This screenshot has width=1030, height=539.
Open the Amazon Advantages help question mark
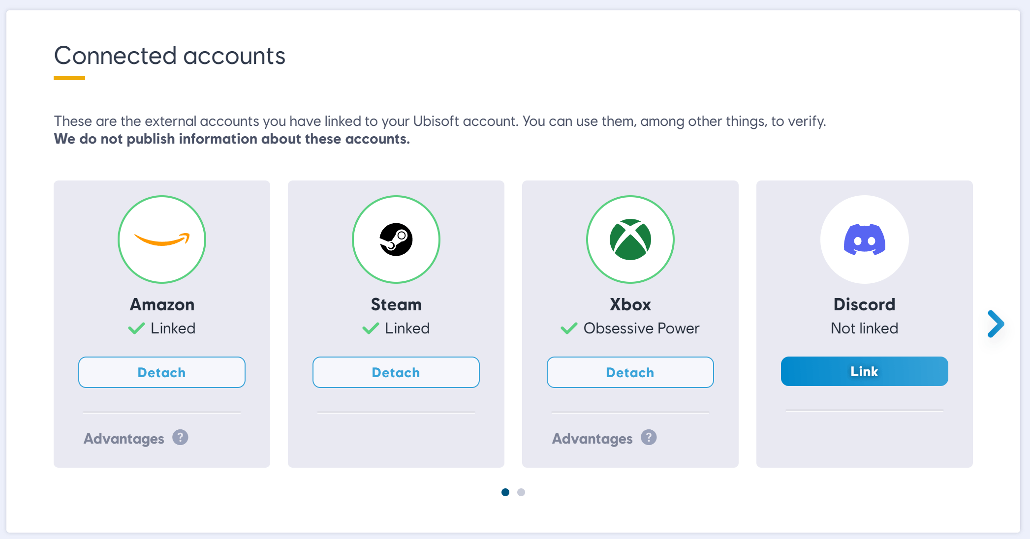180,437
